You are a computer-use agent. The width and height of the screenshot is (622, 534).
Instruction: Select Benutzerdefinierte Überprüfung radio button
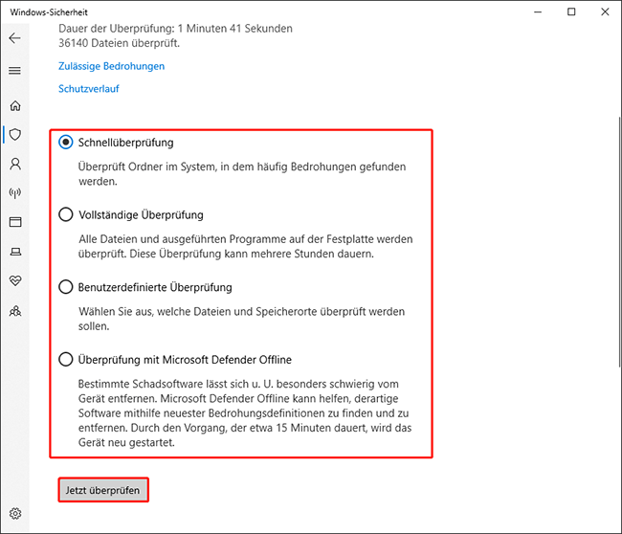(66, 287)
